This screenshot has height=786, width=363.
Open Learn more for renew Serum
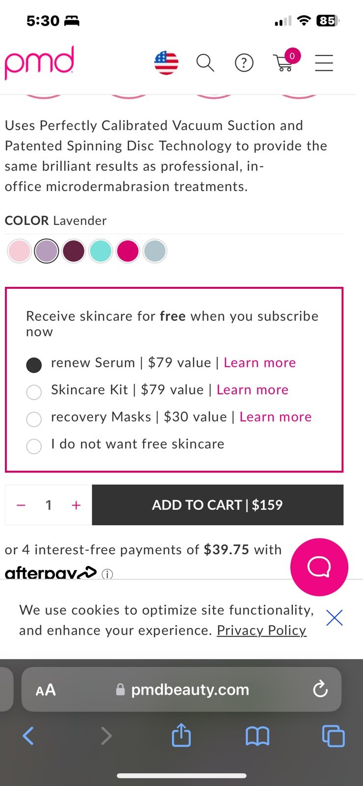click(260, 363)
